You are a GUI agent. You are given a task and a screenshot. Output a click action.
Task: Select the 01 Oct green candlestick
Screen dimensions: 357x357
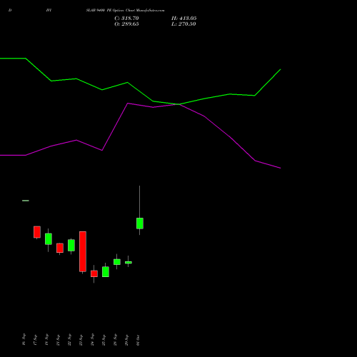140,223
